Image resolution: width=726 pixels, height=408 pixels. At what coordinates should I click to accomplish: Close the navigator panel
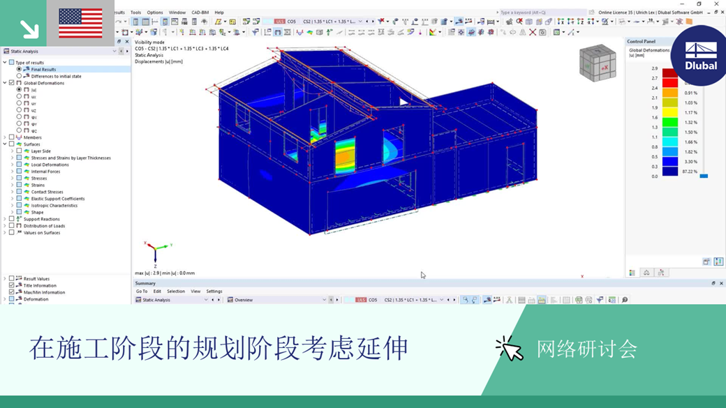127,42
